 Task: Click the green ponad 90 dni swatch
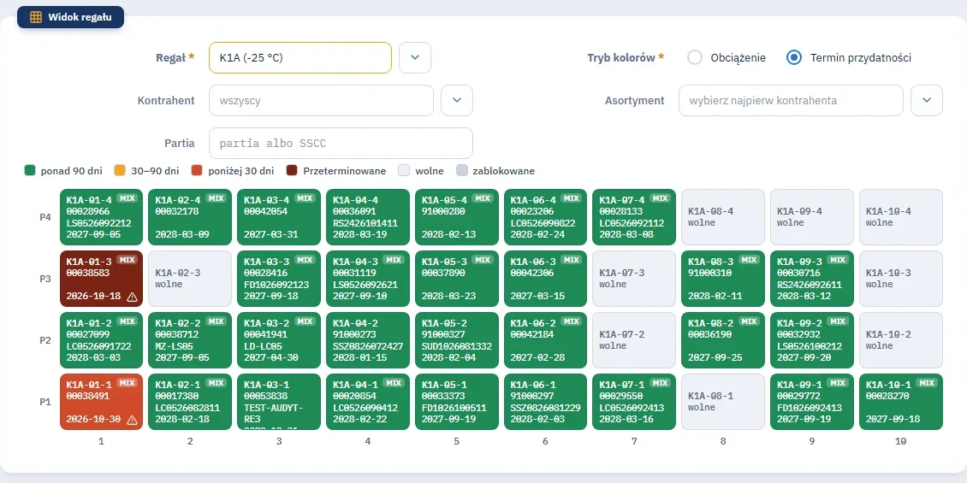30,171
